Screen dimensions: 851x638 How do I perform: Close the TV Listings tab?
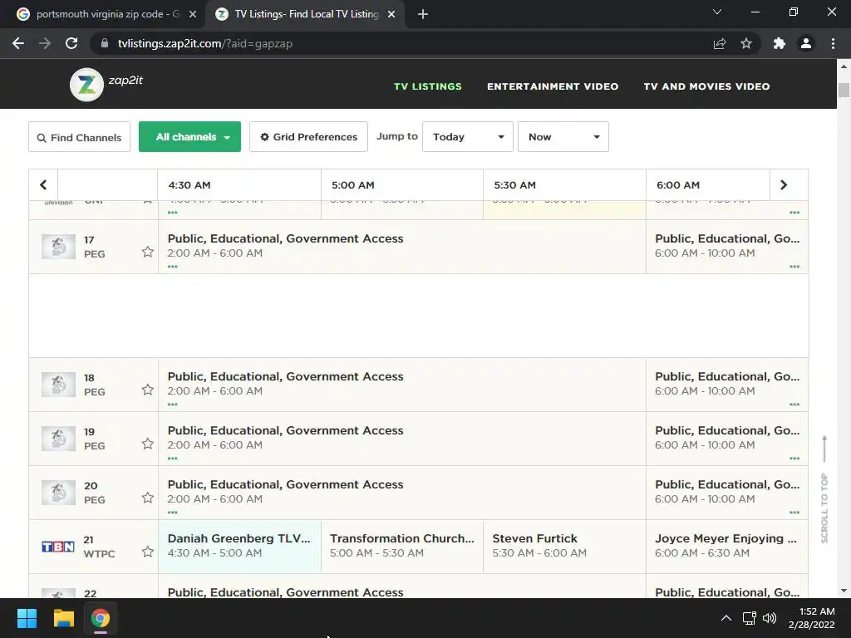391,14
